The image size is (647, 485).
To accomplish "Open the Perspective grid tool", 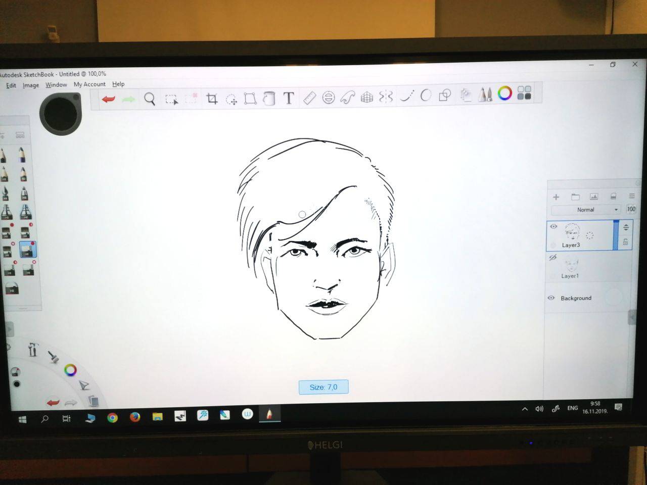I will [x=367, y=97].
